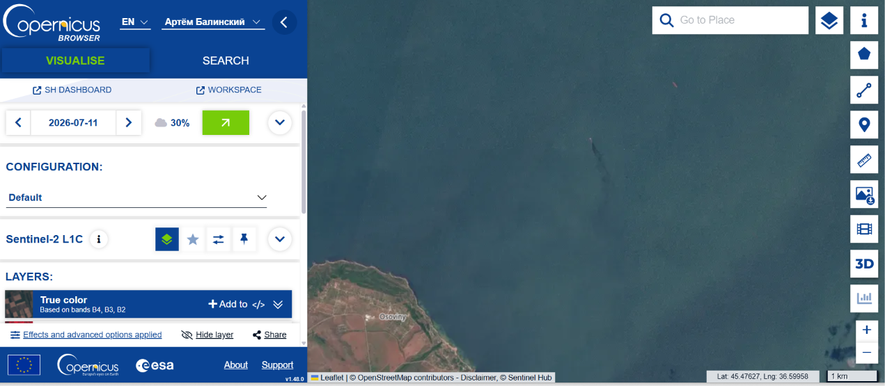
Task: Click the European Union flag logo
Action: (x=24, y=365)
